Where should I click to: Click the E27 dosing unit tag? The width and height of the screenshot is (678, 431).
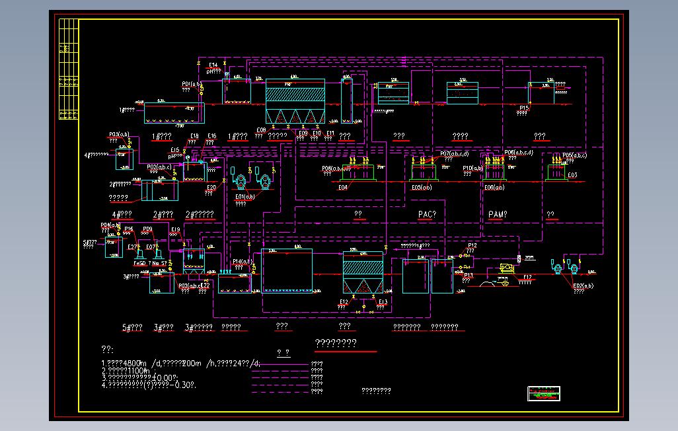(132, 247)
